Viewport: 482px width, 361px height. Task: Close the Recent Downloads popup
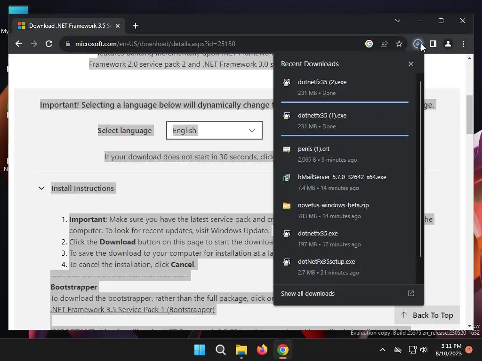410,64
